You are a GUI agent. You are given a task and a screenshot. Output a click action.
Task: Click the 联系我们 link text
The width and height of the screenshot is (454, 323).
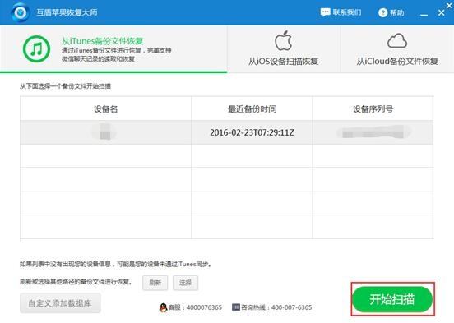346,12
